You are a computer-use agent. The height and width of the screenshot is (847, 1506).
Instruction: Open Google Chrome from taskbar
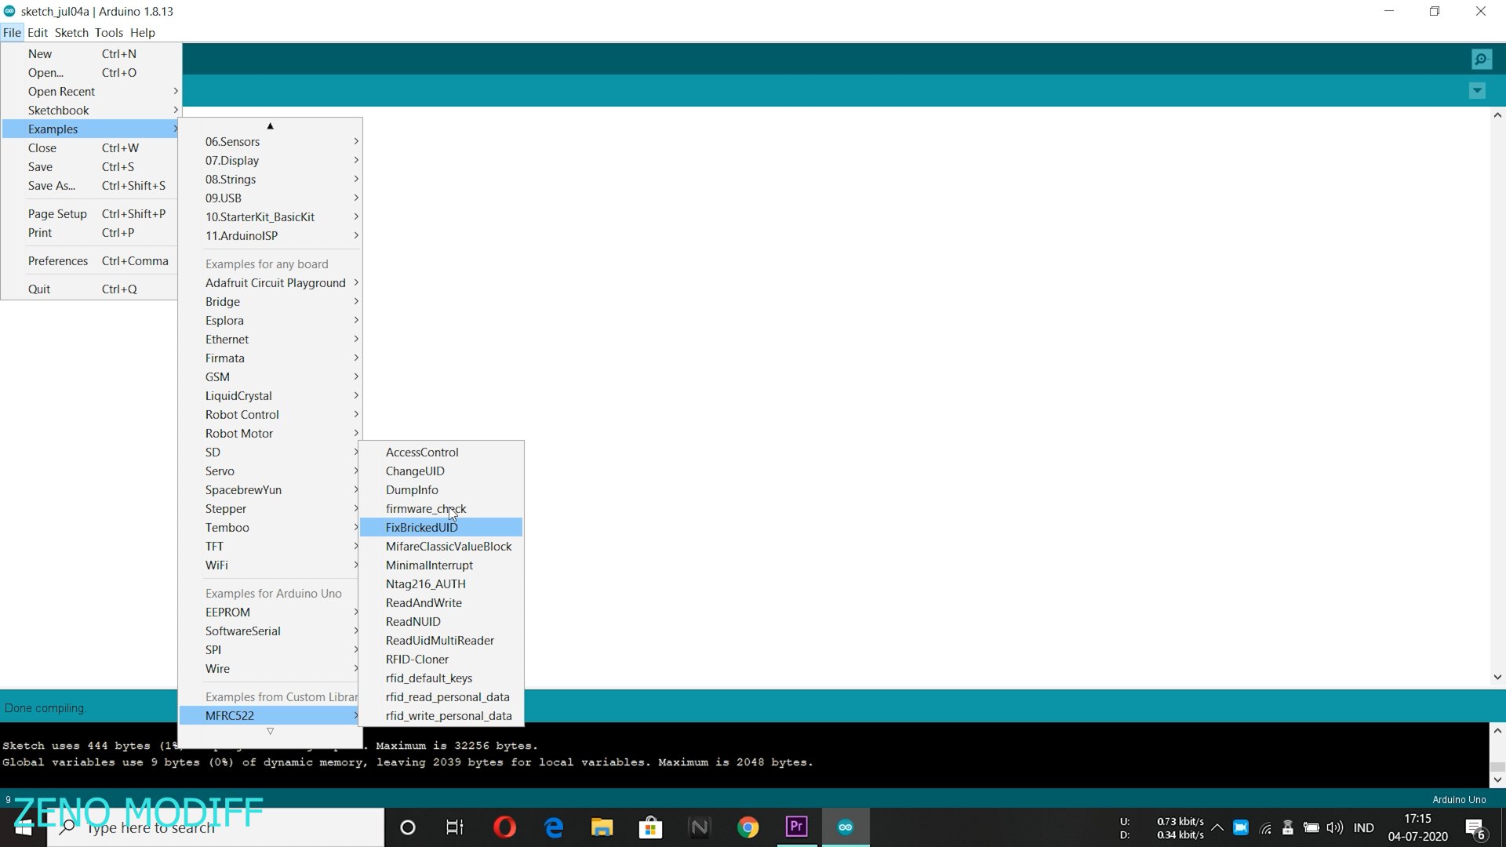coord(748,827)
